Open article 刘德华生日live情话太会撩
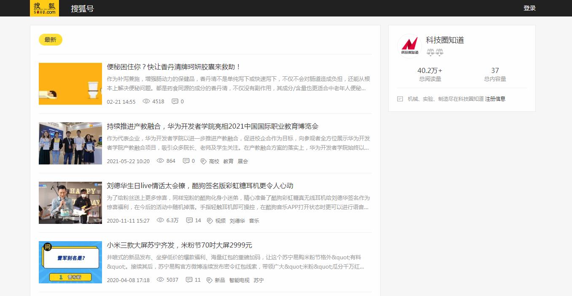The image size is (572, 296). pyautogui.click(x=200, y=186)
